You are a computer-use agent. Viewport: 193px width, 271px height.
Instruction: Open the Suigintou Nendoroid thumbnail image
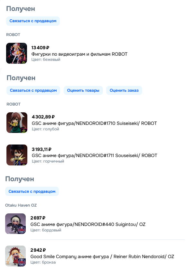coord(15,224)
